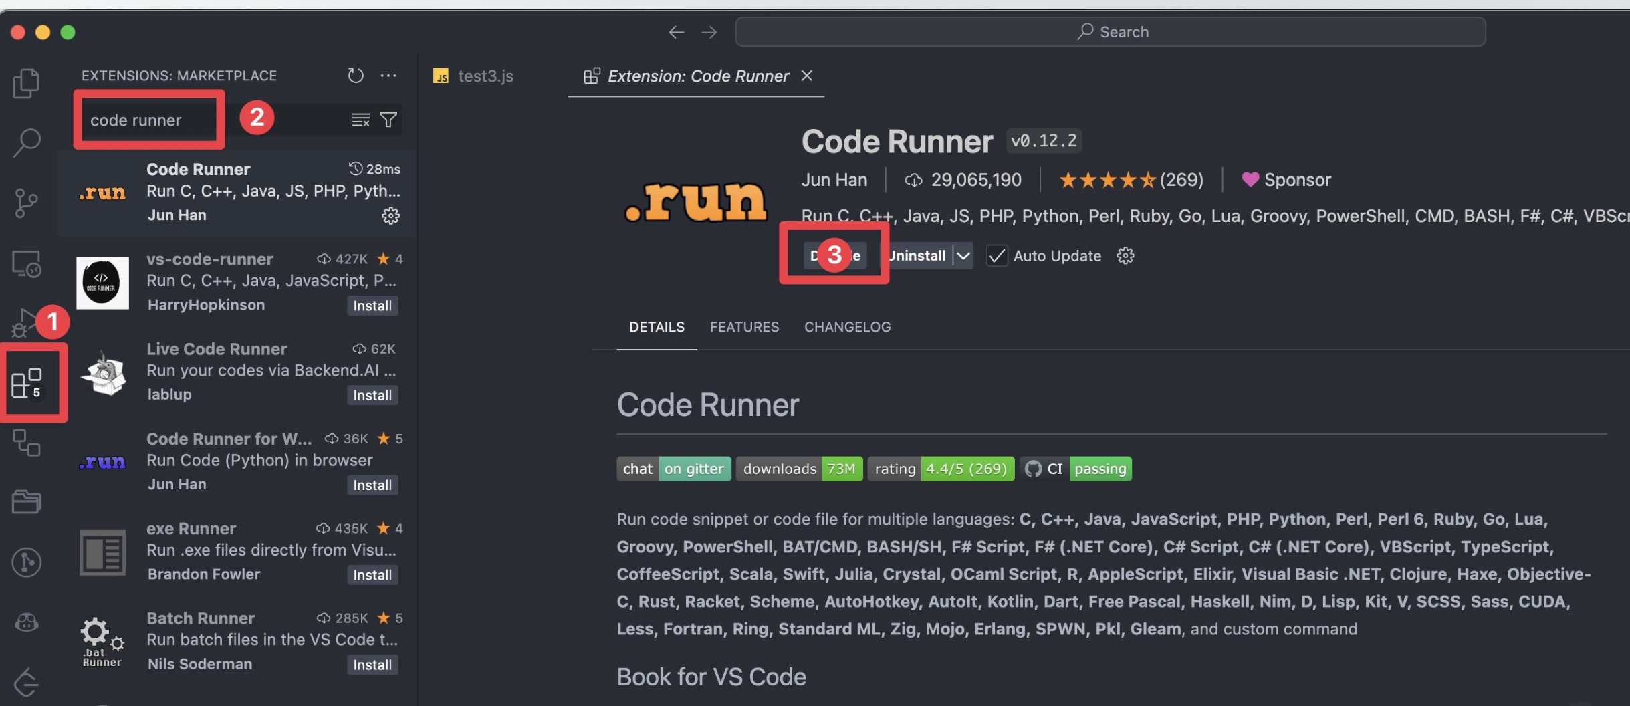Image resolution: width=1630 pixels, height=706 pixels.
Task: Expand the Uninstall dropdown arrow
Action: pyautogui.click(x=963, y=255)
